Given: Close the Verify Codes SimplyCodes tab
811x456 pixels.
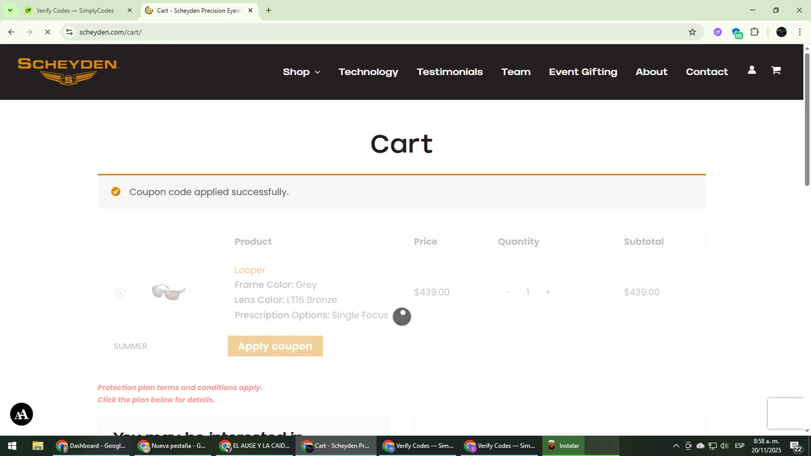Looking at the screenshot, I should (130, 10).
